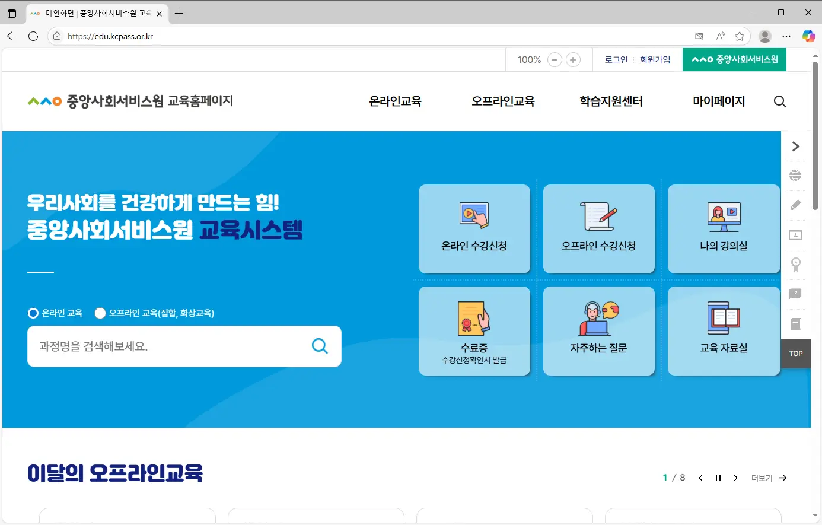The image size is (822, 525).
Task: Open the pencil icon in the right sidebar
Action: (x=795, y=205)
